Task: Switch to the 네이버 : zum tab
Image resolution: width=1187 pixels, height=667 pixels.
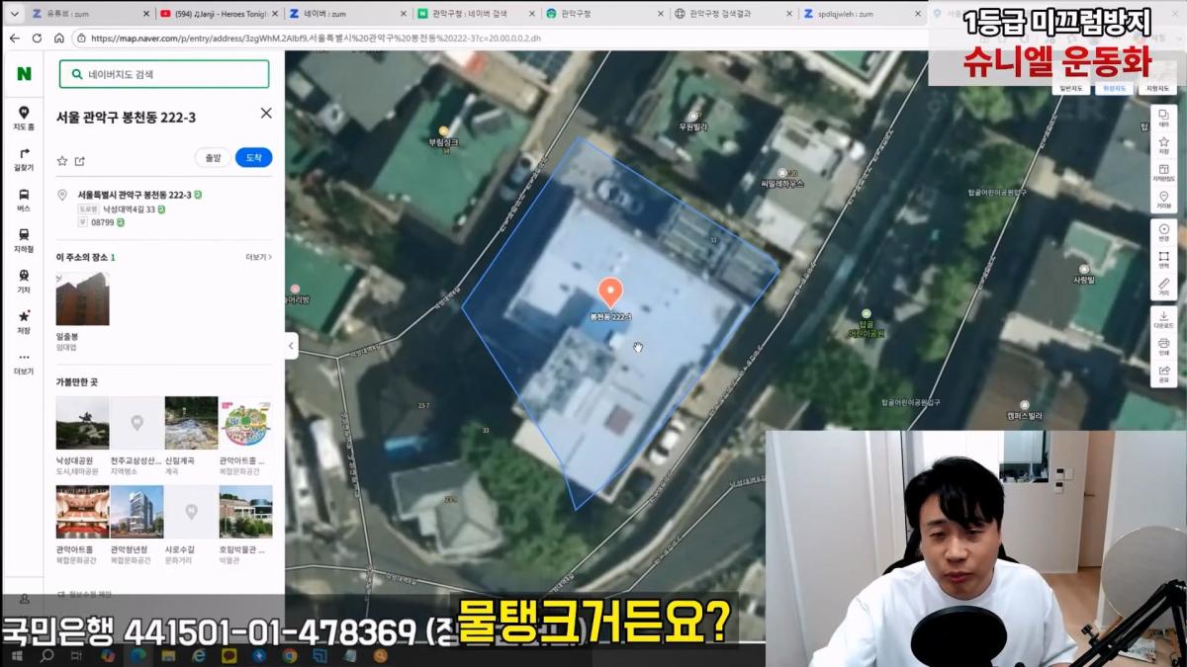Action: (x=346, y=14)
